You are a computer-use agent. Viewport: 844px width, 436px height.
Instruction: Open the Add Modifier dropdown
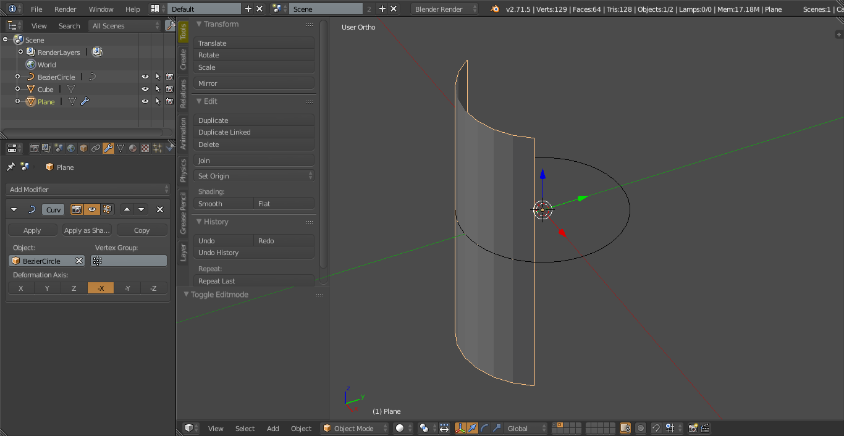pyautogui.click(x=88, y=189)
